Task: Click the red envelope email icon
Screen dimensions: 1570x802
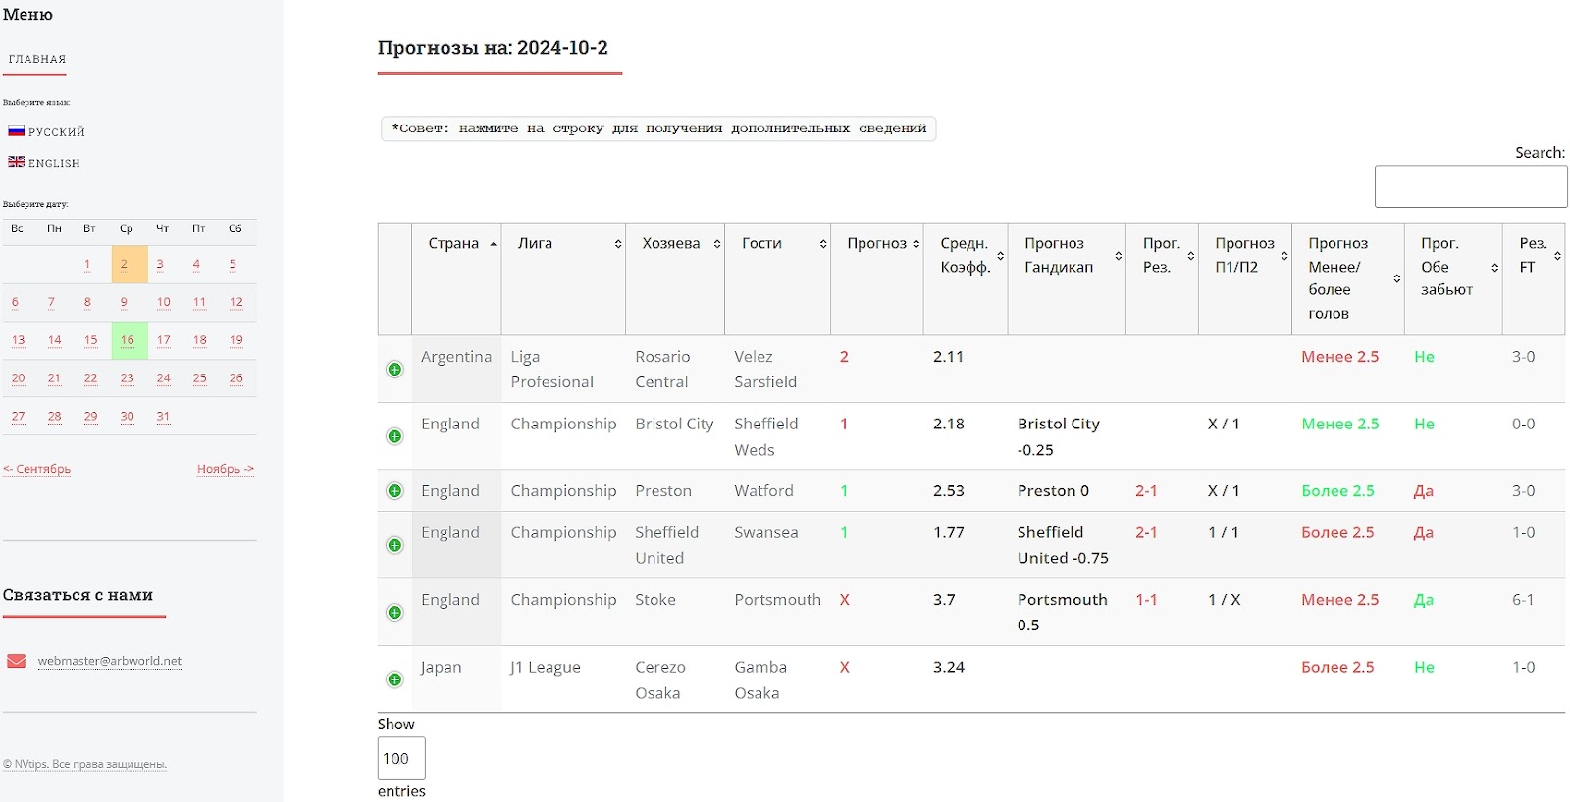Action: click(x=16, y=661)
